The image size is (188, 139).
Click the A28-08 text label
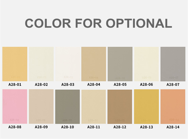(15, 127)
